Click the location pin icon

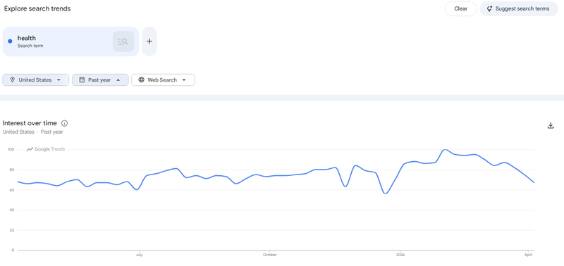[13, 80]
